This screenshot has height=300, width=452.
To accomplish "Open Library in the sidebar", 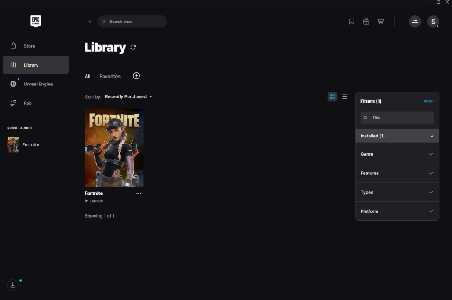I will (x=36, y=65).
